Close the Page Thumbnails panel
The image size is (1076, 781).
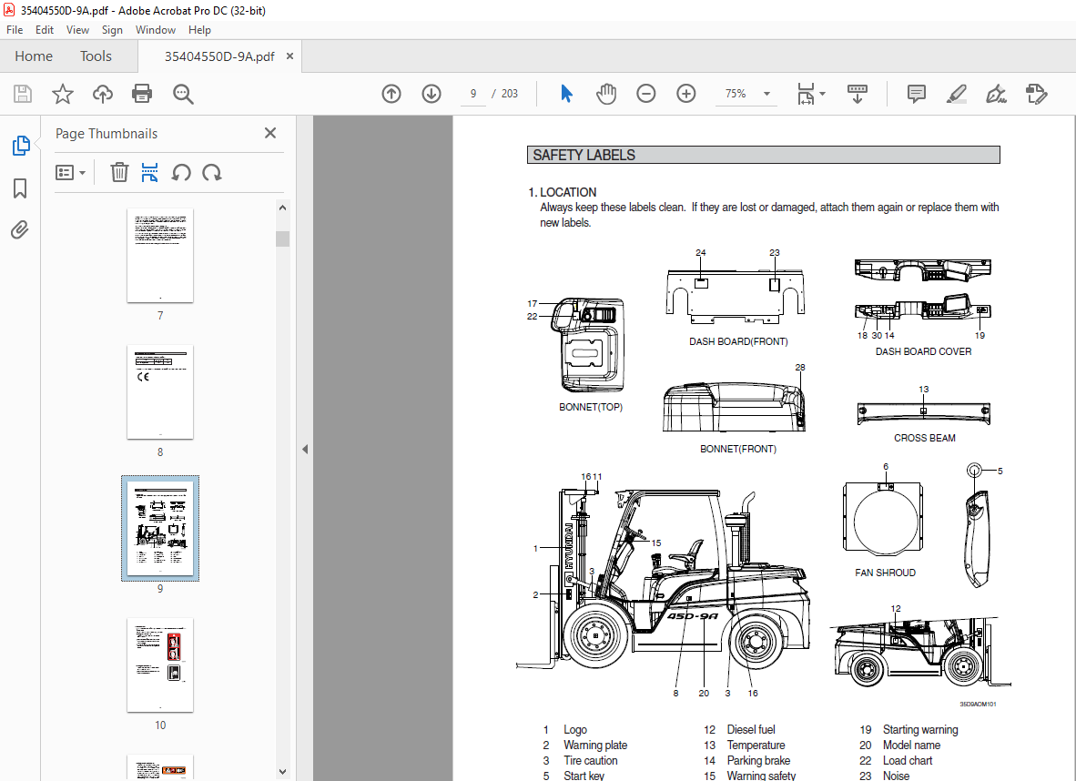click(x=270, y=133)
